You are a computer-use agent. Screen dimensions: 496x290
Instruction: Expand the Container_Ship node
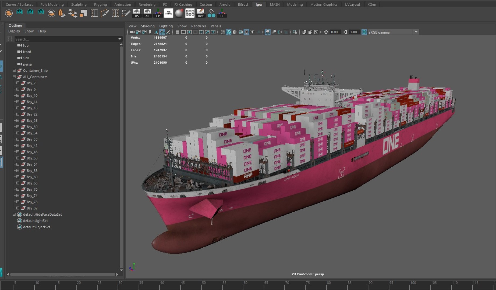tap(14, 70)
